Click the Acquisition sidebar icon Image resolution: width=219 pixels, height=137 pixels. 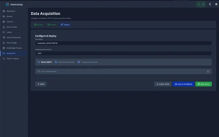click(4, 53)
